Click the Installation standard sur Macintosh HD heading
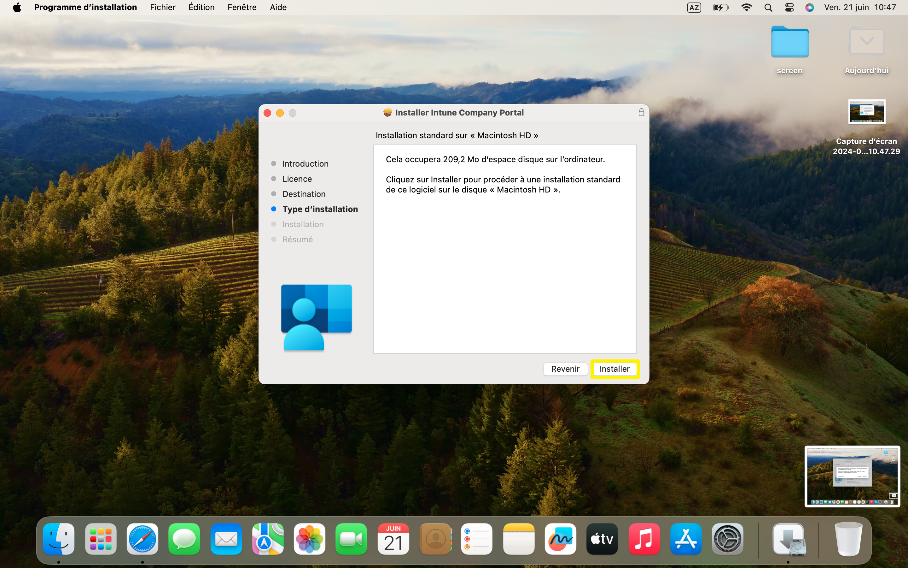Viewport: 908px width, 568px height. [457, 135]
